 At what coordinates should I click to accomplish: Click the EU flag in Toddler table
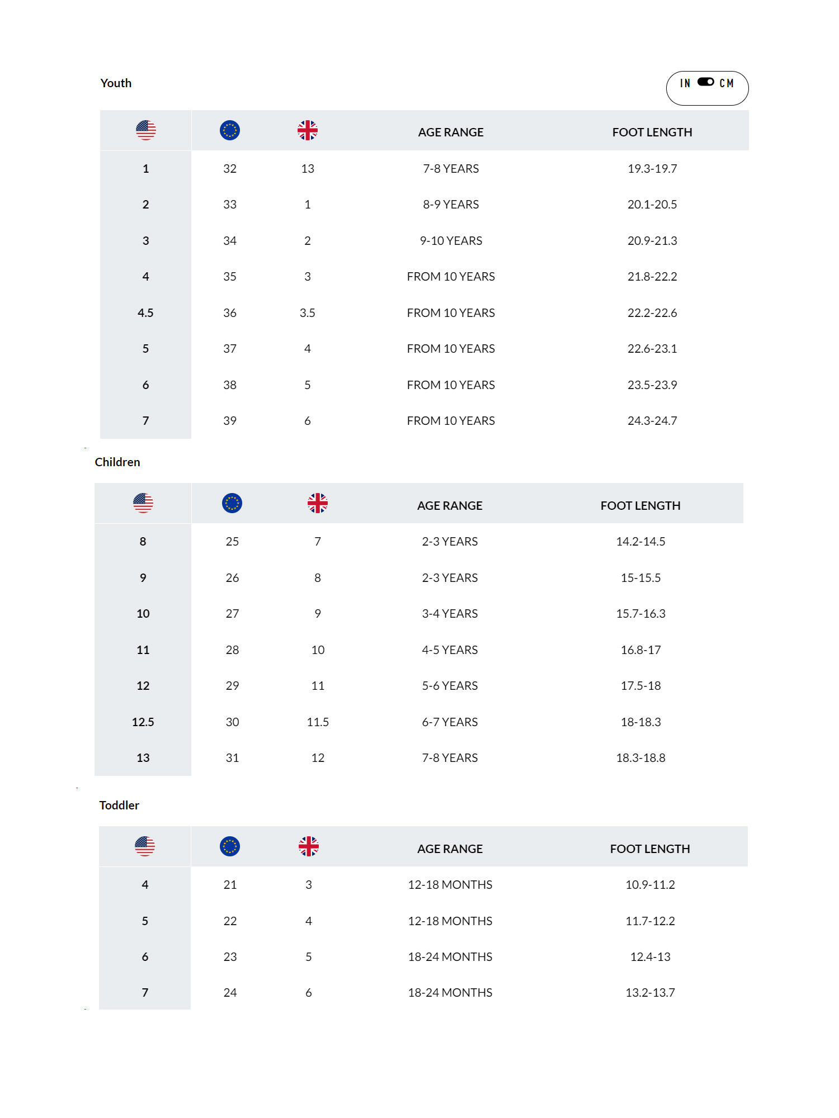(230, 846)
